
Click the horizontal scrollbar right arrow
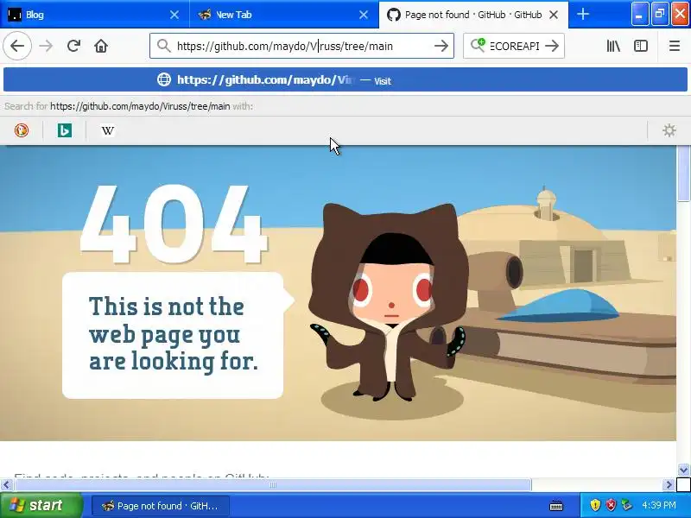tap(669, 485)
